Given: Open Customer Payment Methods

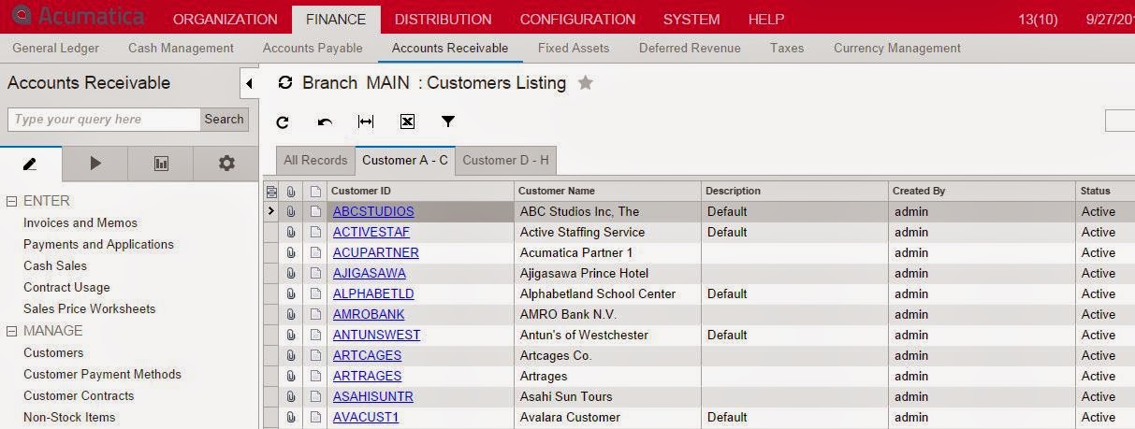Looking at the screenshot, I should coord(102,374).
